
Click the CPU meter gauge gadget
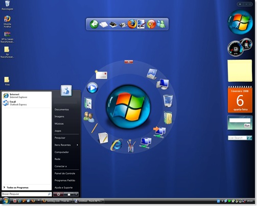click(x=236, y=49)
